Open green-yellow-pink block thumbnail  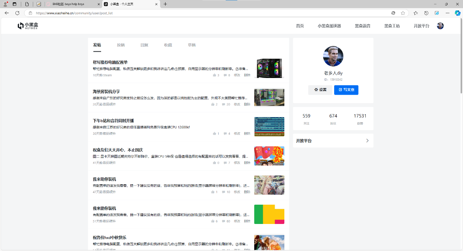coord(269,214)
